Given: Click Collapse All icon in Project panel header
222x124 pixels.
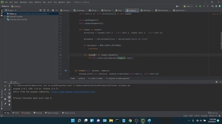Looking at the screenshot, I should tap(48, 10).
